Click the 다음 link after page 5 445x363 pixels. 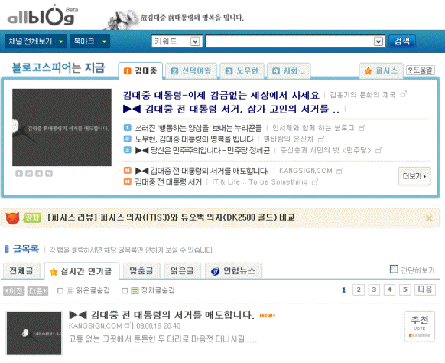[425, 290]
